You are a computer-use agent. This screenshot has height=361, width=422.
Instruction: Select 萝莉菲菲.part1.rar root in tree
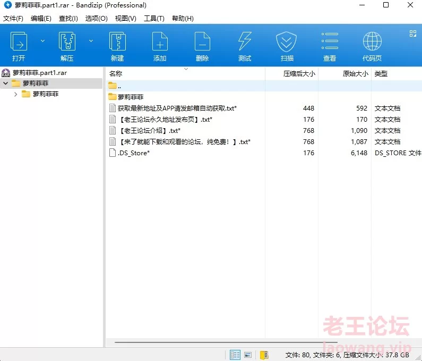[40, 73]
